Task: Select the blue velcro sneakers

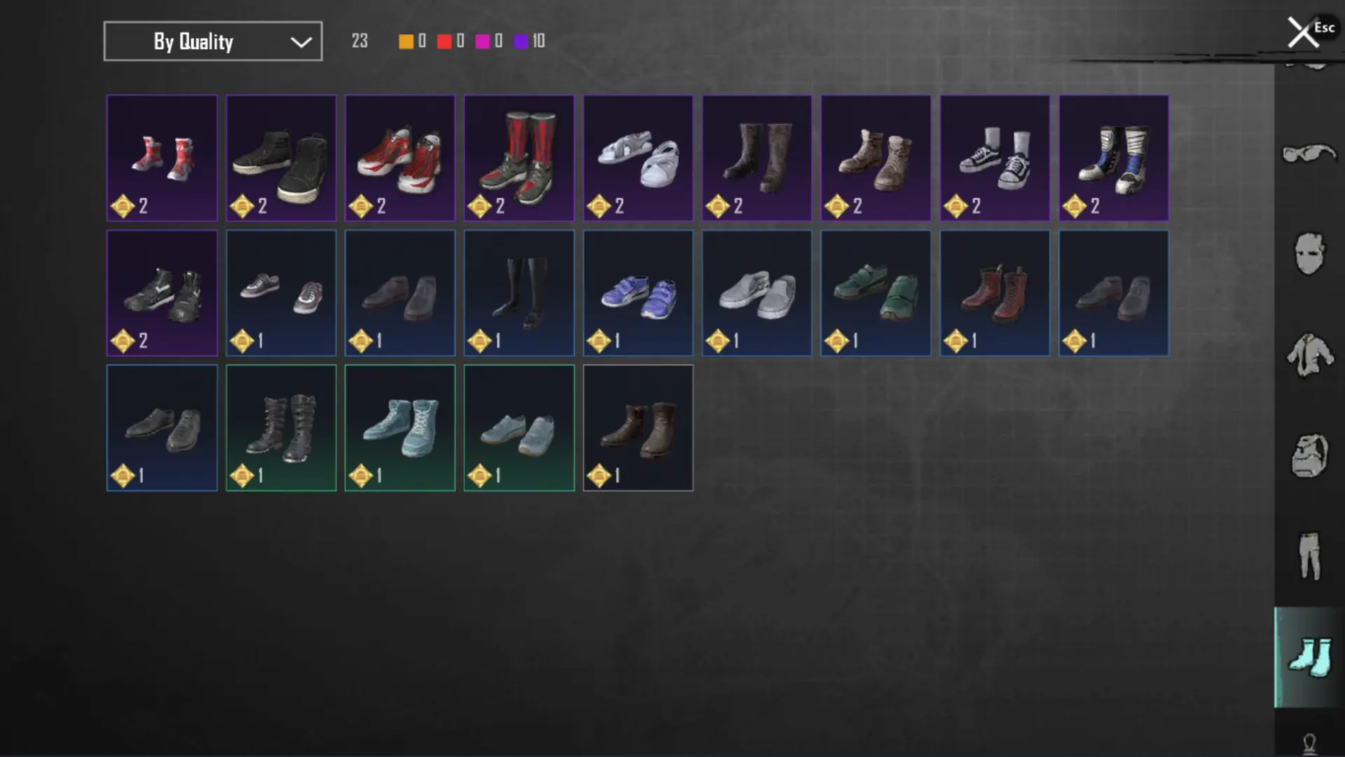Action: [x=638, y=293]
